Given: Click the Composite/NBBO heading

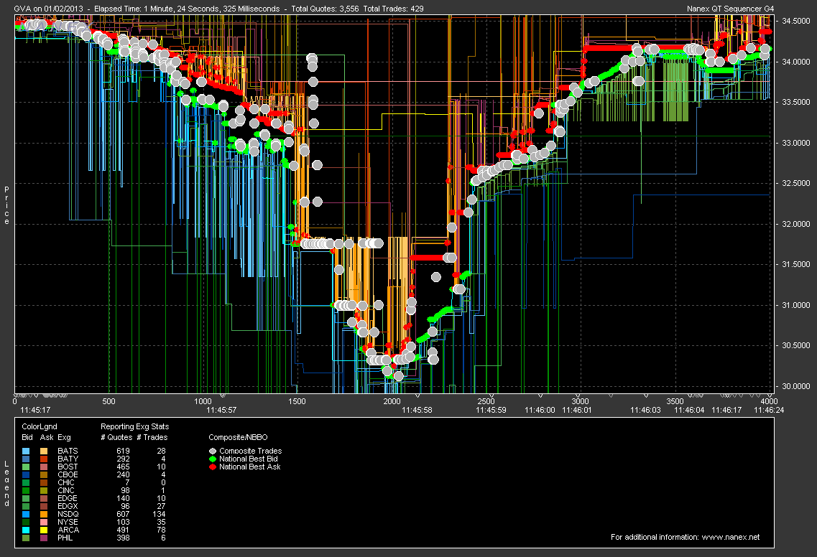Looking at the screenshot, I should click(238, 438).
